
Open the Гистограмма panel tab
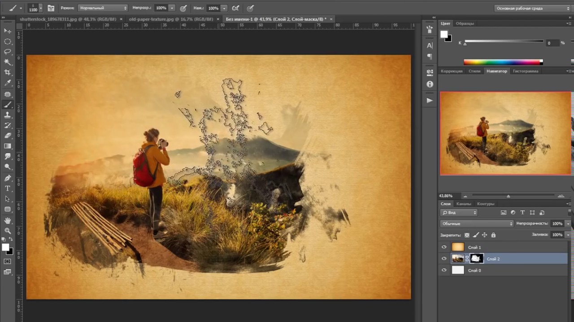(x=525, y=71)
